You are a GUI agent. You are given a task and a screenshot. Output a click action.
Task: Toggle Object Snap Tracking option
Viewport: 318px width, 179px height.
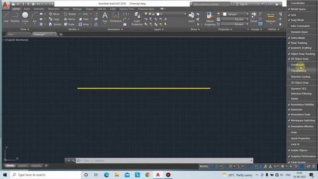tap(302, 54)
